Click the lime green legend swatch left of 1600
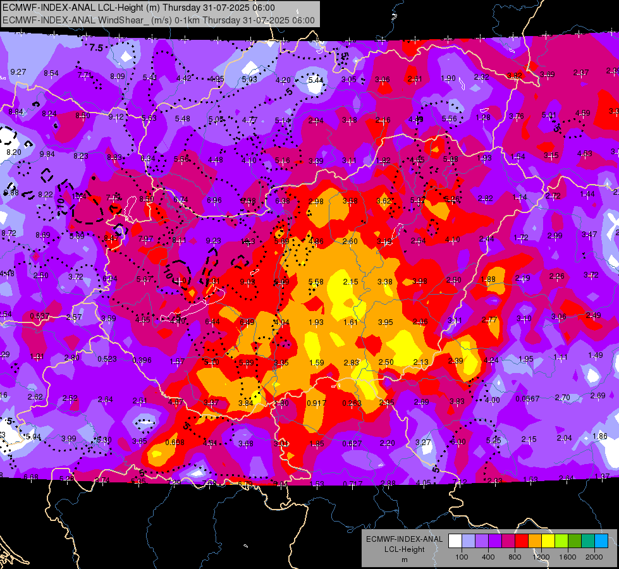619x569 pixels. point(561,541)
